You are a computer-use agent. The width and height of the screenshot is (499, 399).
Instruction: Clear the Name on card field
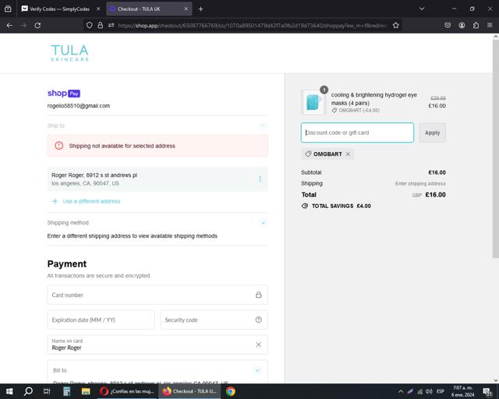pyautogui.click(x=258, y=344)
